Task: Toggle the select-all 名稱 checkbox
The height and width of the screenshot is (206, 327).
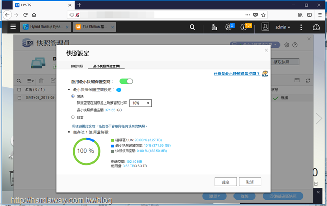Action: pos(19,89)
